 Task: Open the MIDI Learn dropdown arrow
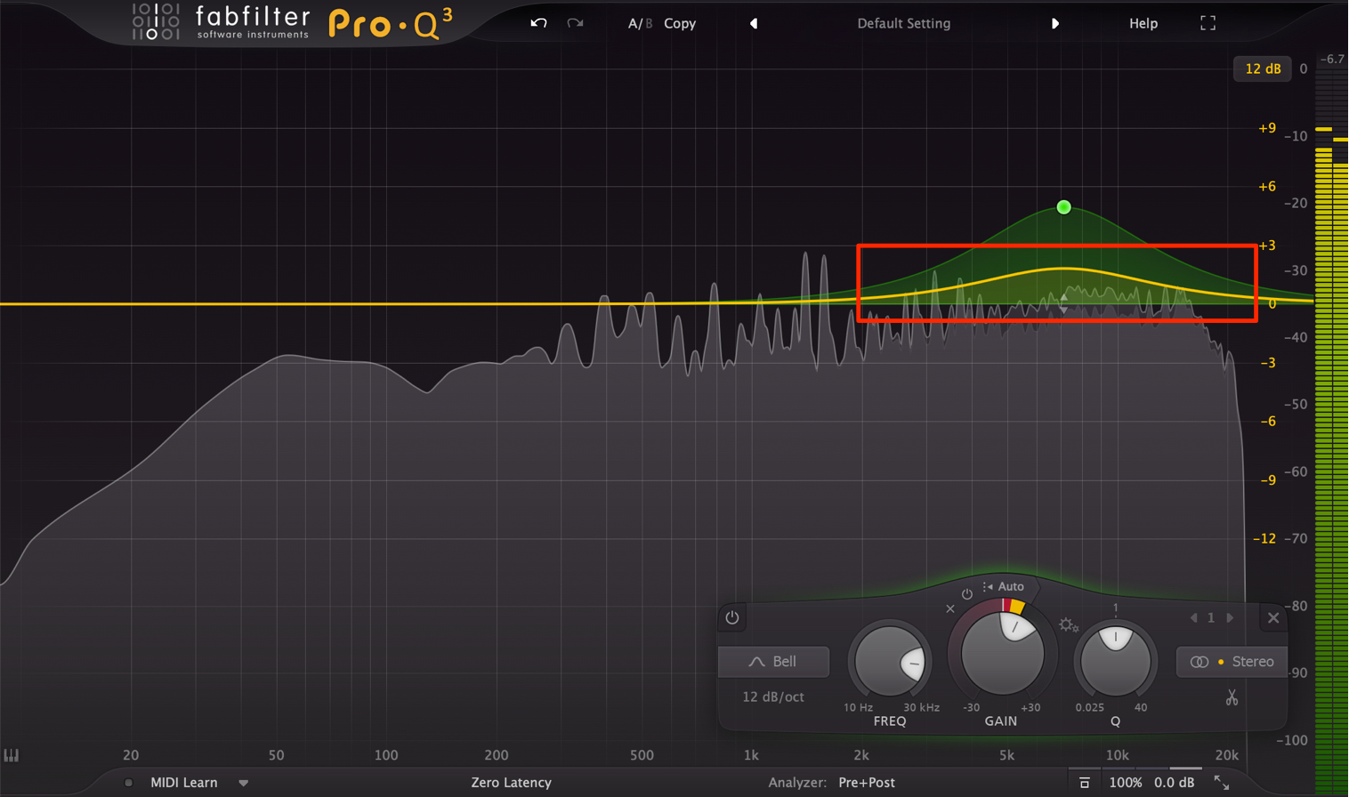click(243, 784)
